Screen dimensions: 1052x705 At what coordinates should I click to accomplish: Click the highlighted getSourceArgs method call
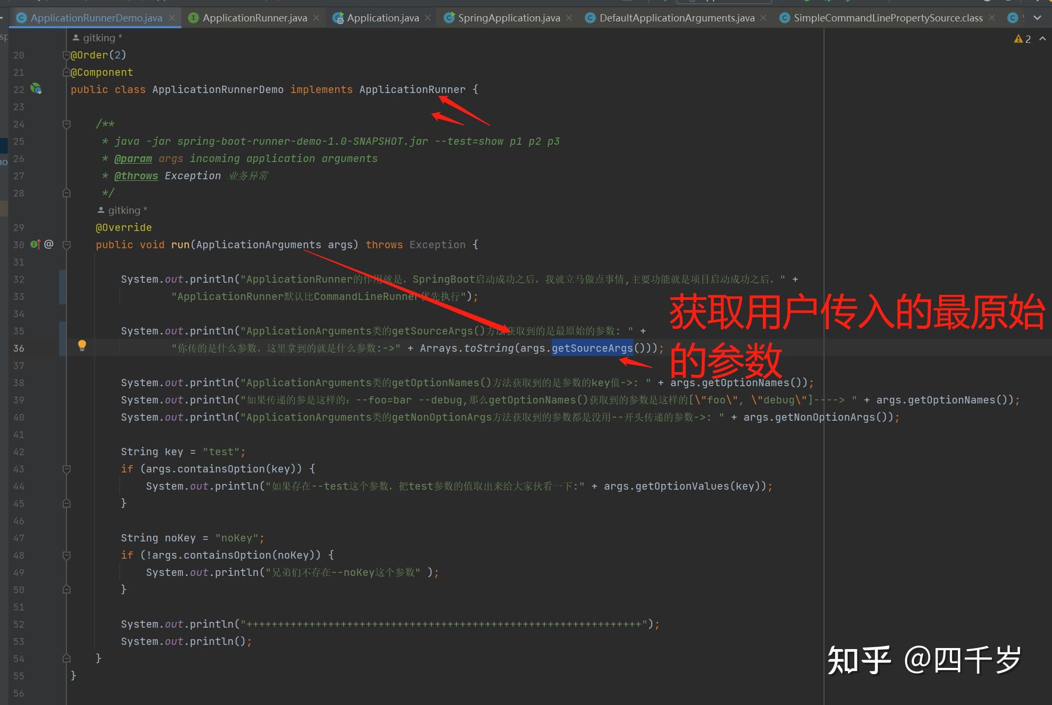point(592,348)
